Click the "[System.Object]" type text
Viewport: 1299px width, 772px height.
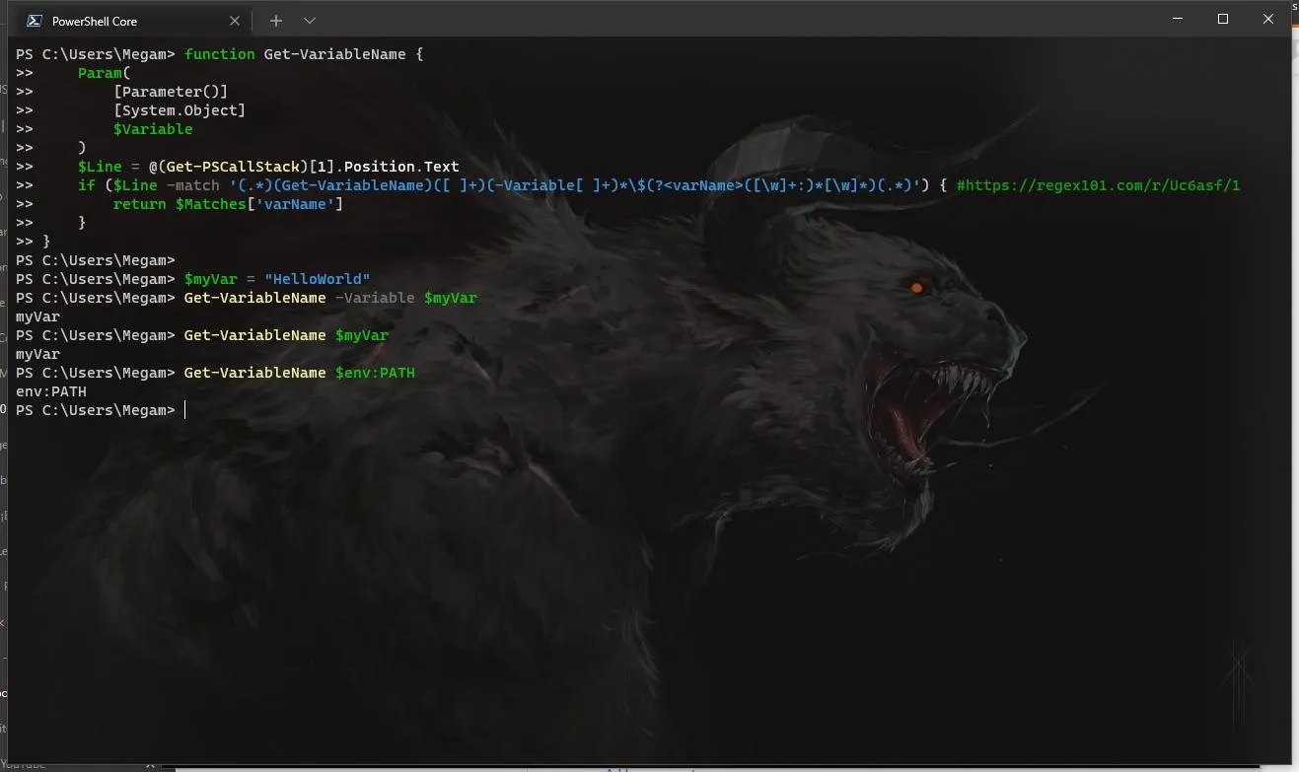[180, 110]
